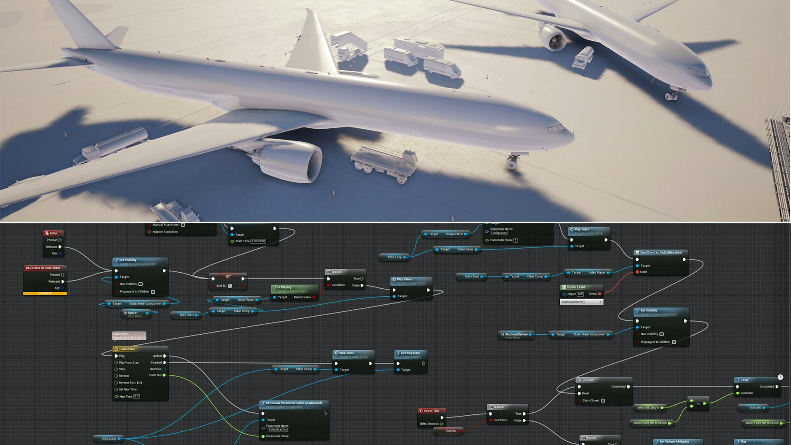
Task: Click the VideoOpacity parameter name field
Action: point(277,430)
